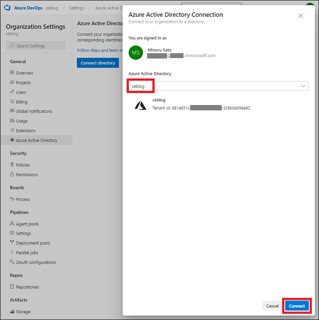Image resolution: width=319 pixels, height=320 pixels.
Task: Select Azure Active Directory in sidebar
Action: click(36, 140)
